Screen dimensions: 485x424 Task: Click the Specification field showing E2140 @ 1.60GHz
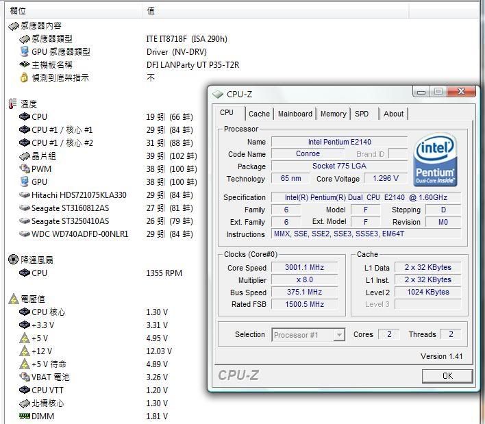366,197
